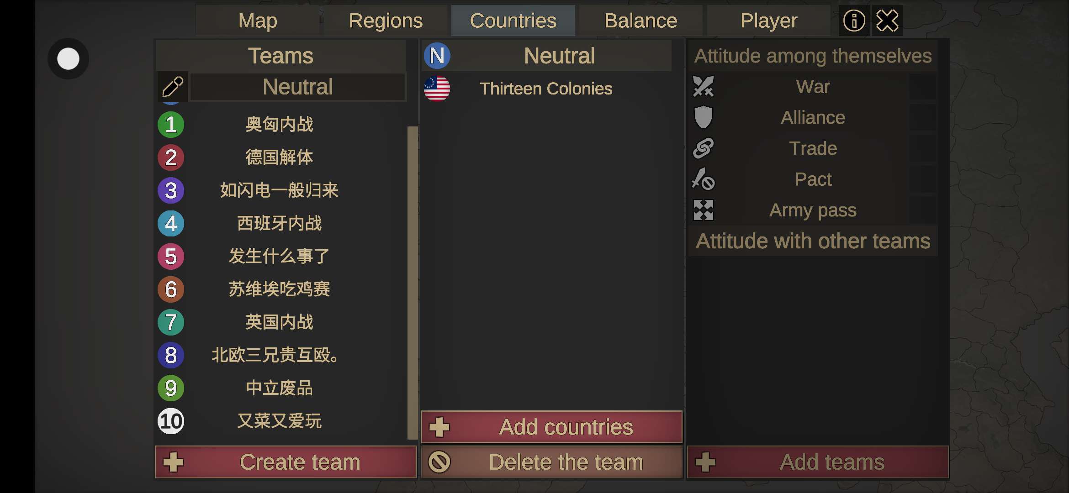This screenshot has width=1069, height=493.
Task: Toggle the War attitude checkbox
Action: tap(922, 87)
